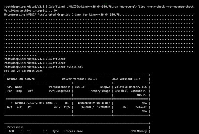Select the '115W' power cap value
199x134 pixels.
(67, 107)
